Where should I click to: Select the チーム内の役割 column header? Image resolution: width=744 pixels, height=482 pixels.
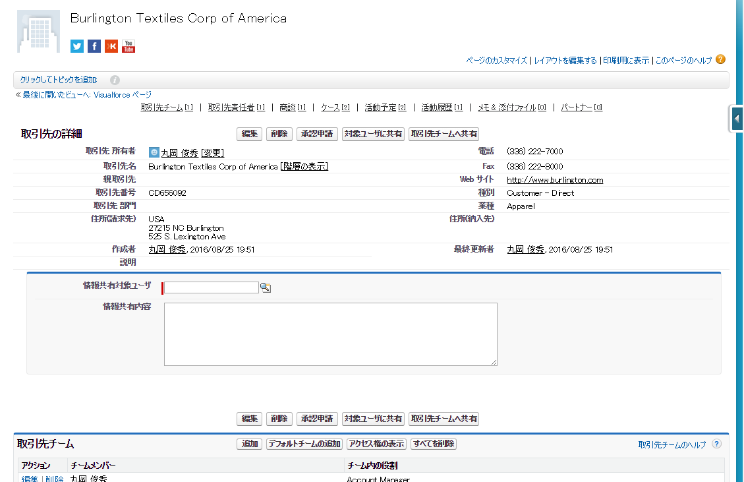click(372, 466)
